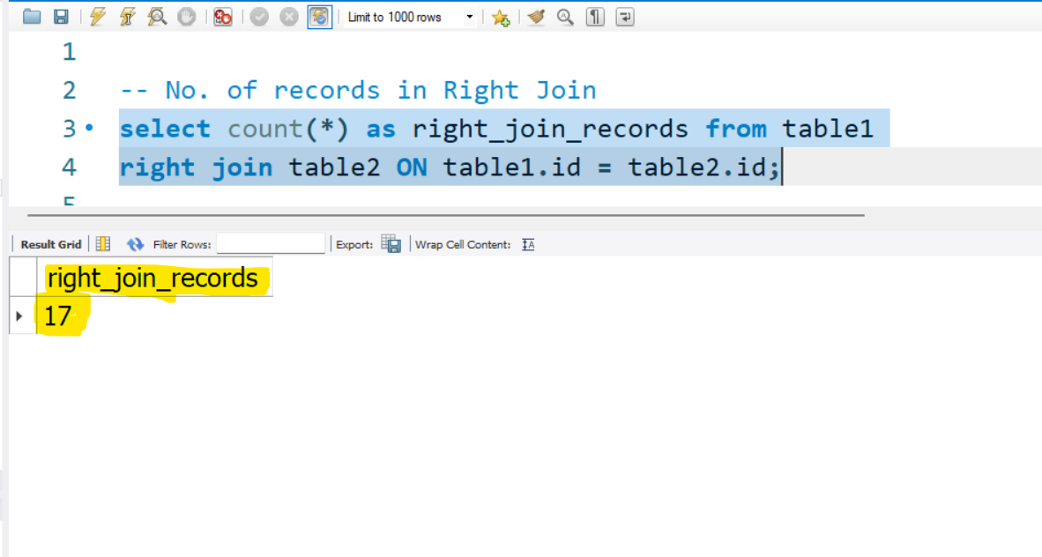The height and width of the screenshot is (557, 1042).
Task: Execute the query with the lightning bolt icon
Action: click(x=98, y=17)
